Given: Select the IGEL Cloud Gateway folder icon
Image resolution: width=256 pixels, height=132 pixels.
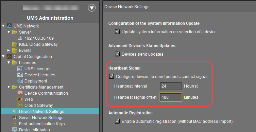Looking at the screenshot, I should click(15, 44).
